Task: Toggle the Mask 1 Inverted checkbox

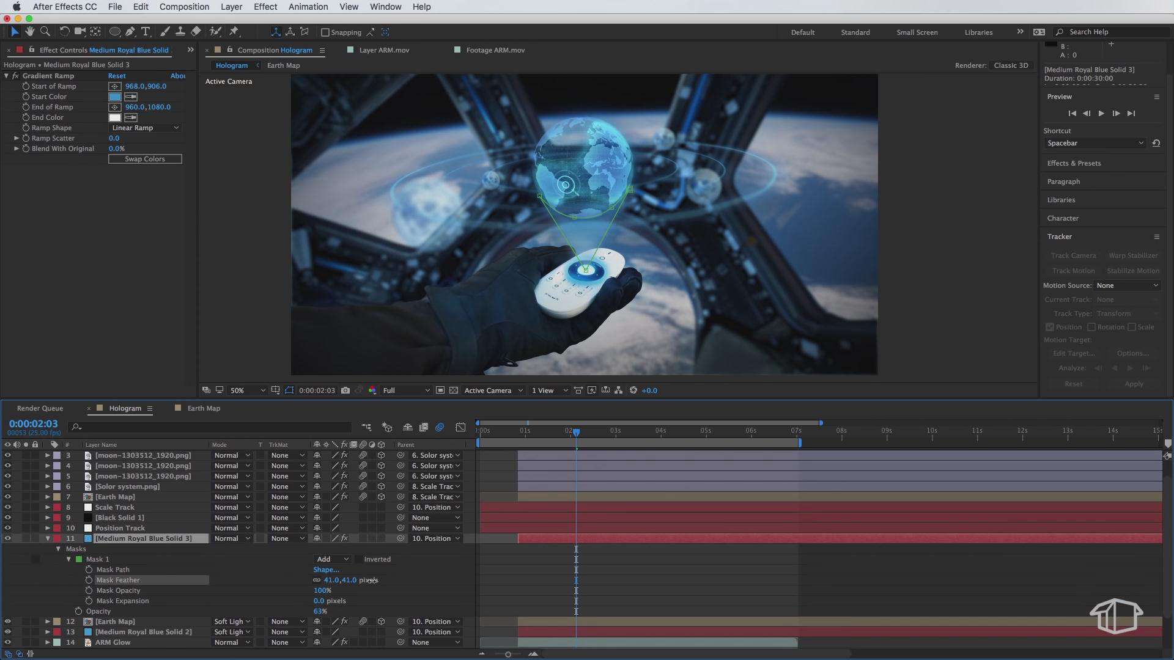Action: click(359, 559)
